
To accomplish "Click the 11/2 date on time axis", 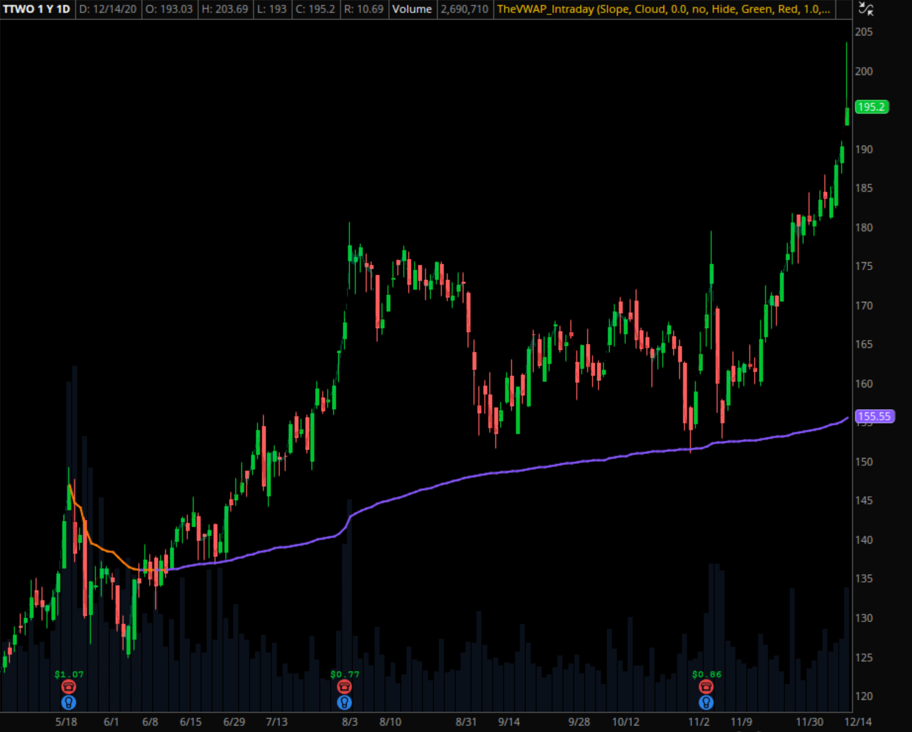I will point(699,721).
